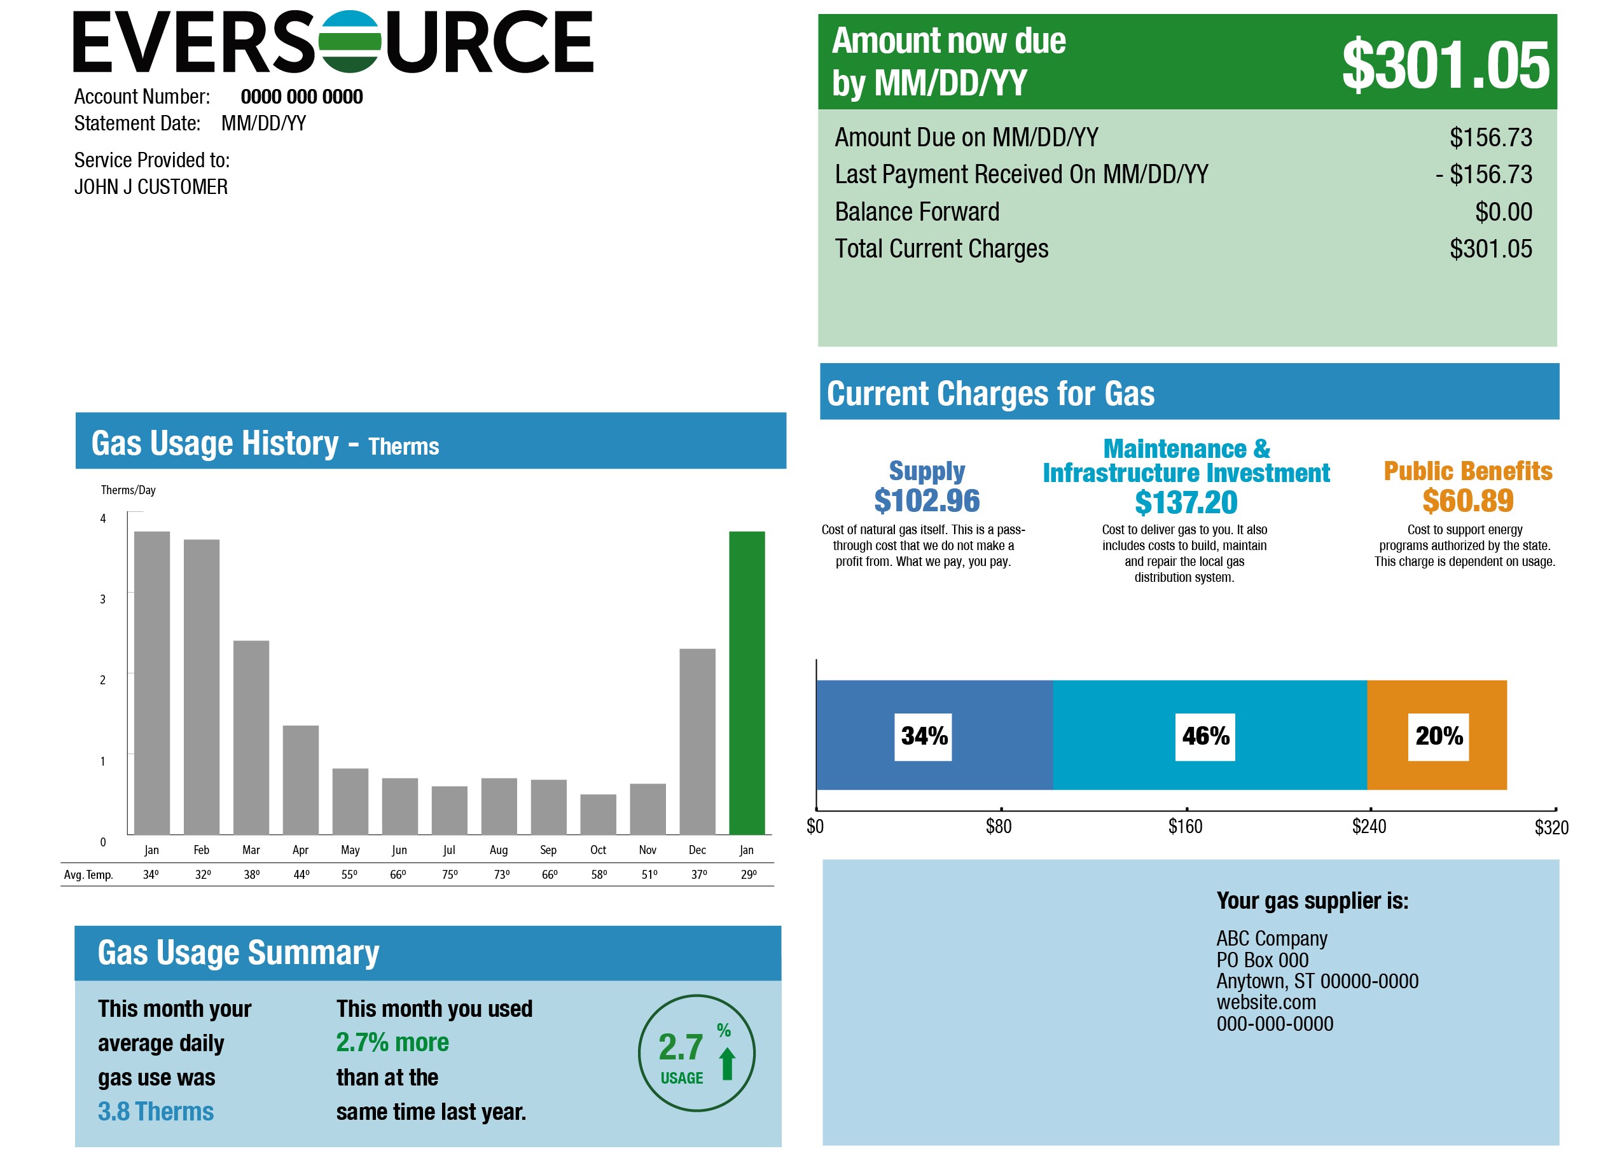
Task: Click the $301.05 amount now due
Action: (1445, 65)
